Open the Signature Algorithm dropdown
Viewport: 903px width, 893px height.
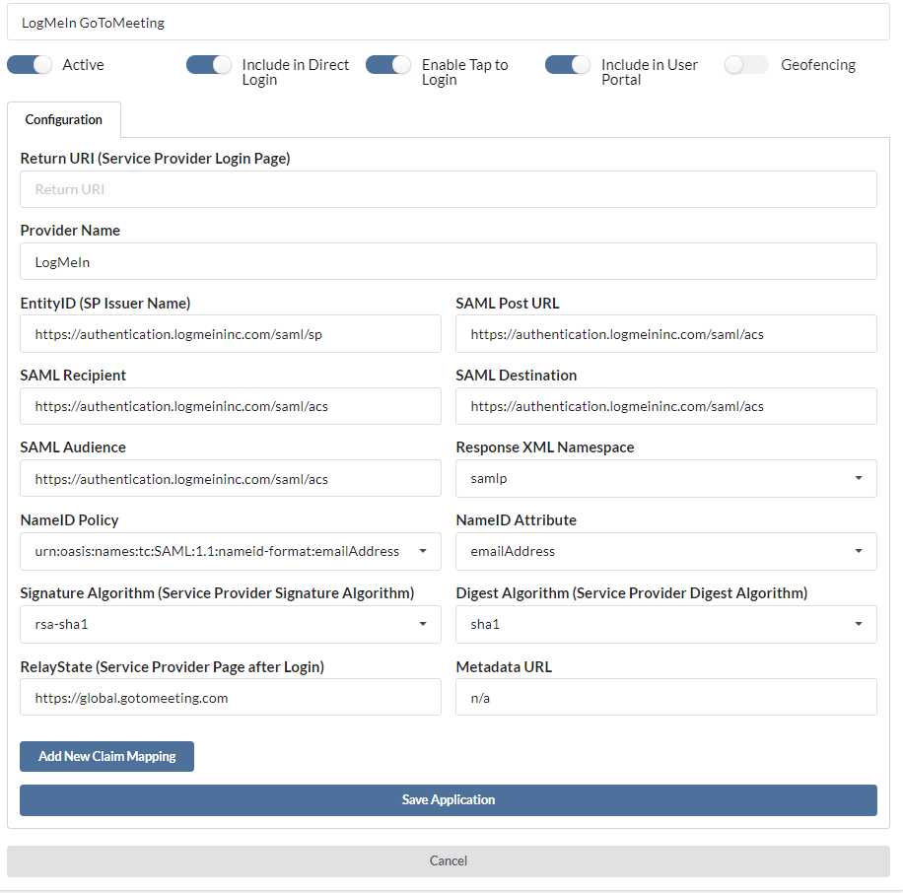(x=231, y=624)
